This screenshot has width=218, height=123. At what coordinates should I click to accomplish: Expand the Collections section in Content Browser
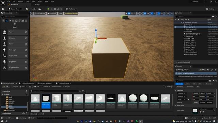click(x=2, y=113)
